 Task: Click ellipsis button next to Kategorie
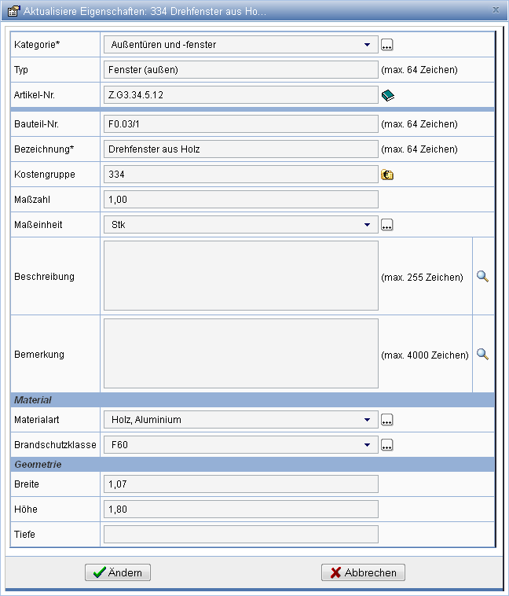click(x=386, y=46)
